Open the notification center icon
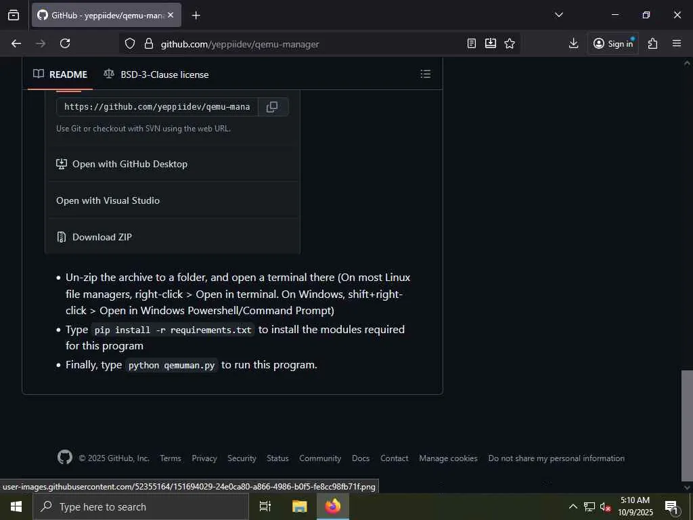The height and width of the screenshot is (520, 693). coord(671,508)
